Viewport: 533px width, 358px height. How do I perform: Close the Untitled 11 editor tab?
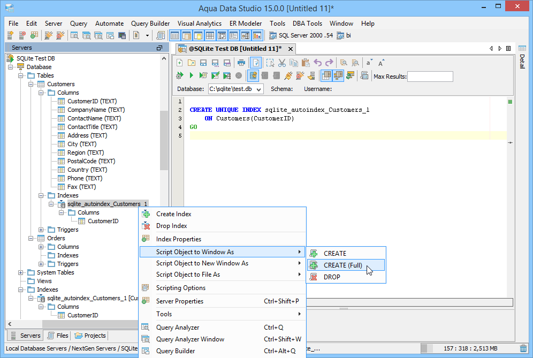[x=291, y=49]
